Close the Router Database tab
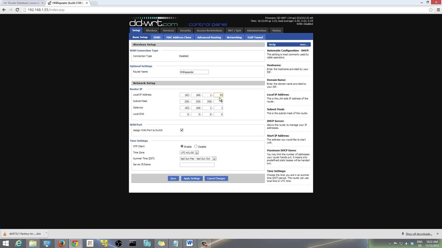The image size is (442, 248). (x=42, y=3)
